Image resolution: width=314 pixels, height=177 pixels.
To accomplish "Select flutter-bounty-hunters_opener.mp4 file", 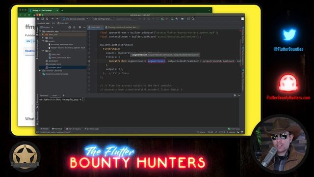I will (67, 48).
